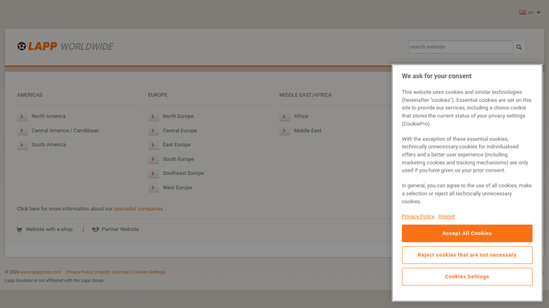Click the arrow icon beside West Europe

click(154, 188)
